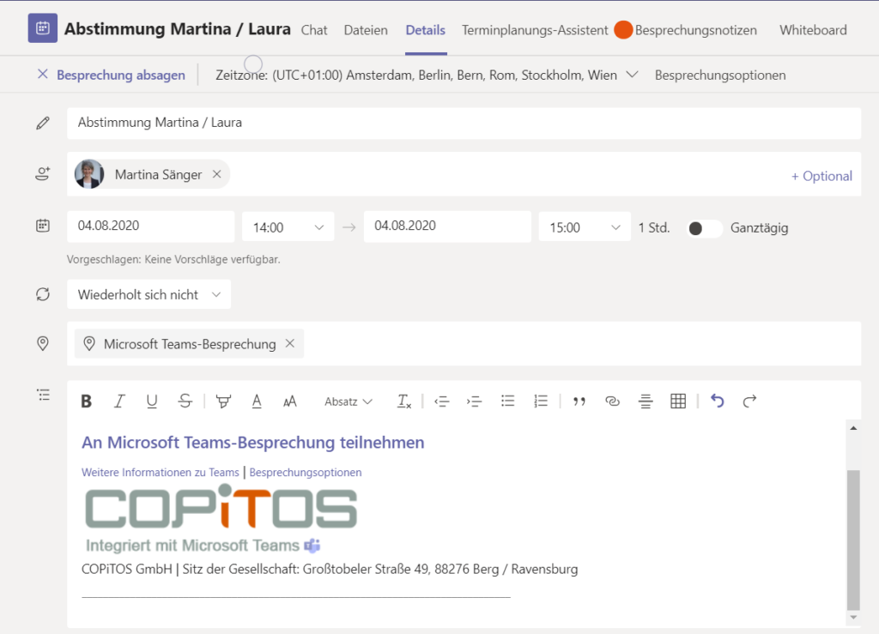Click the scroll up arrow of the description
The image size is (879, 634).
(x=853, y=428)
